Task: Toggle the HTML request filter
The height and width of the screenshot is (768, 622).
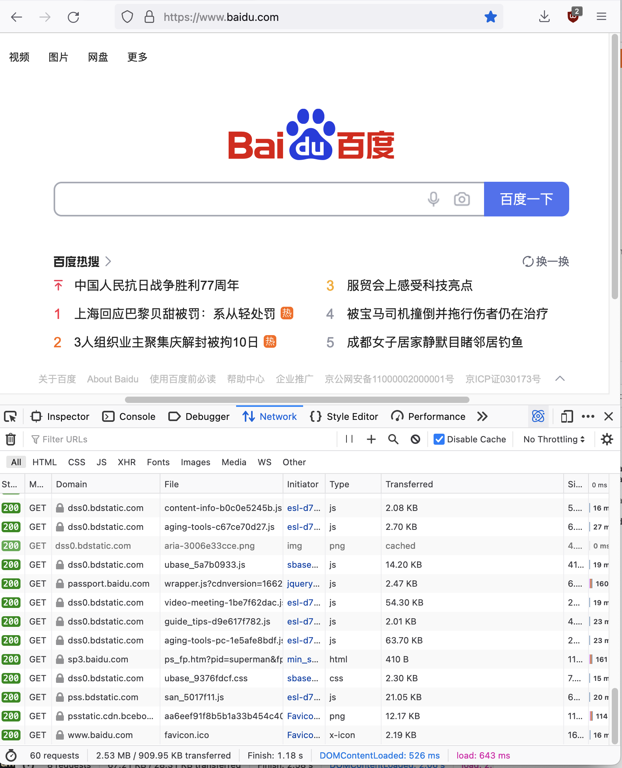Action: (x=45, y=462)
